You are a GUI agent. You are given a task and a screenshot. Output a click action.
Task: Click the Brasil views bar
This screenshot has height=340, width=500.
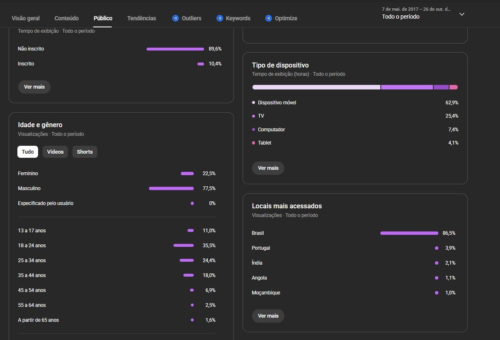409,233
